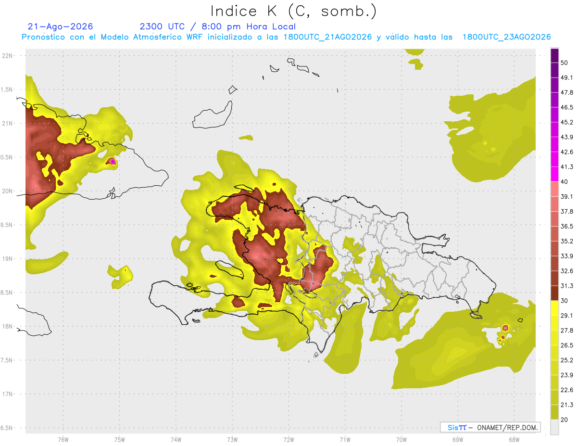
Task: Click the salmon band between 39.1 and 40
Action: (554, 189)
